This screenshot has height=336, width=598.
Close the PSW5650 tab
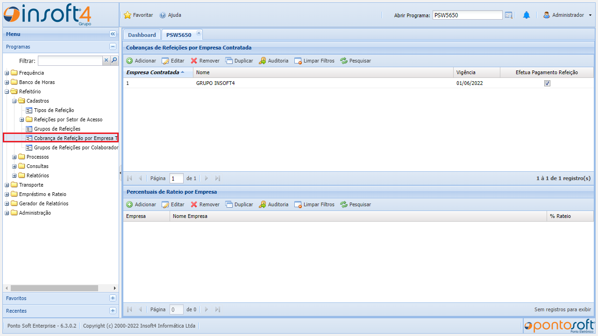[199, 33]
